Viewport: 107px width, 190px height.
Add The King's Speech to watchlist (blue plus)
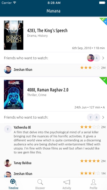tap(105, 22)
